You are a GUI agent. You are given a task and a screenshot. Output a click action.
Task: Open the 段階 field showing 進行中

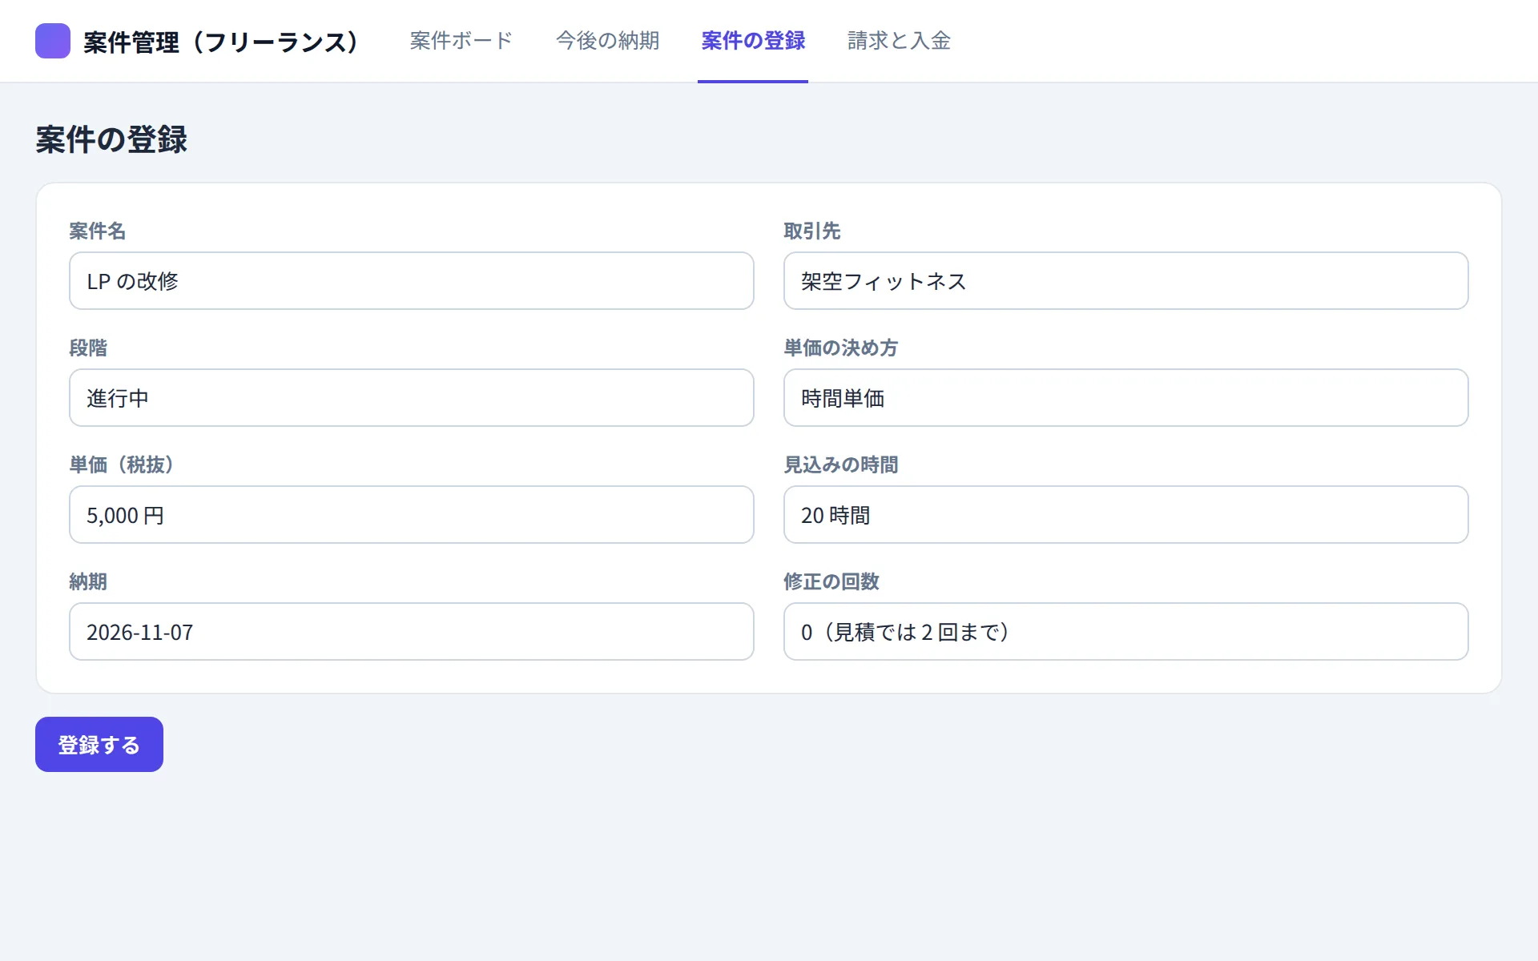click(x=412, y=398)
